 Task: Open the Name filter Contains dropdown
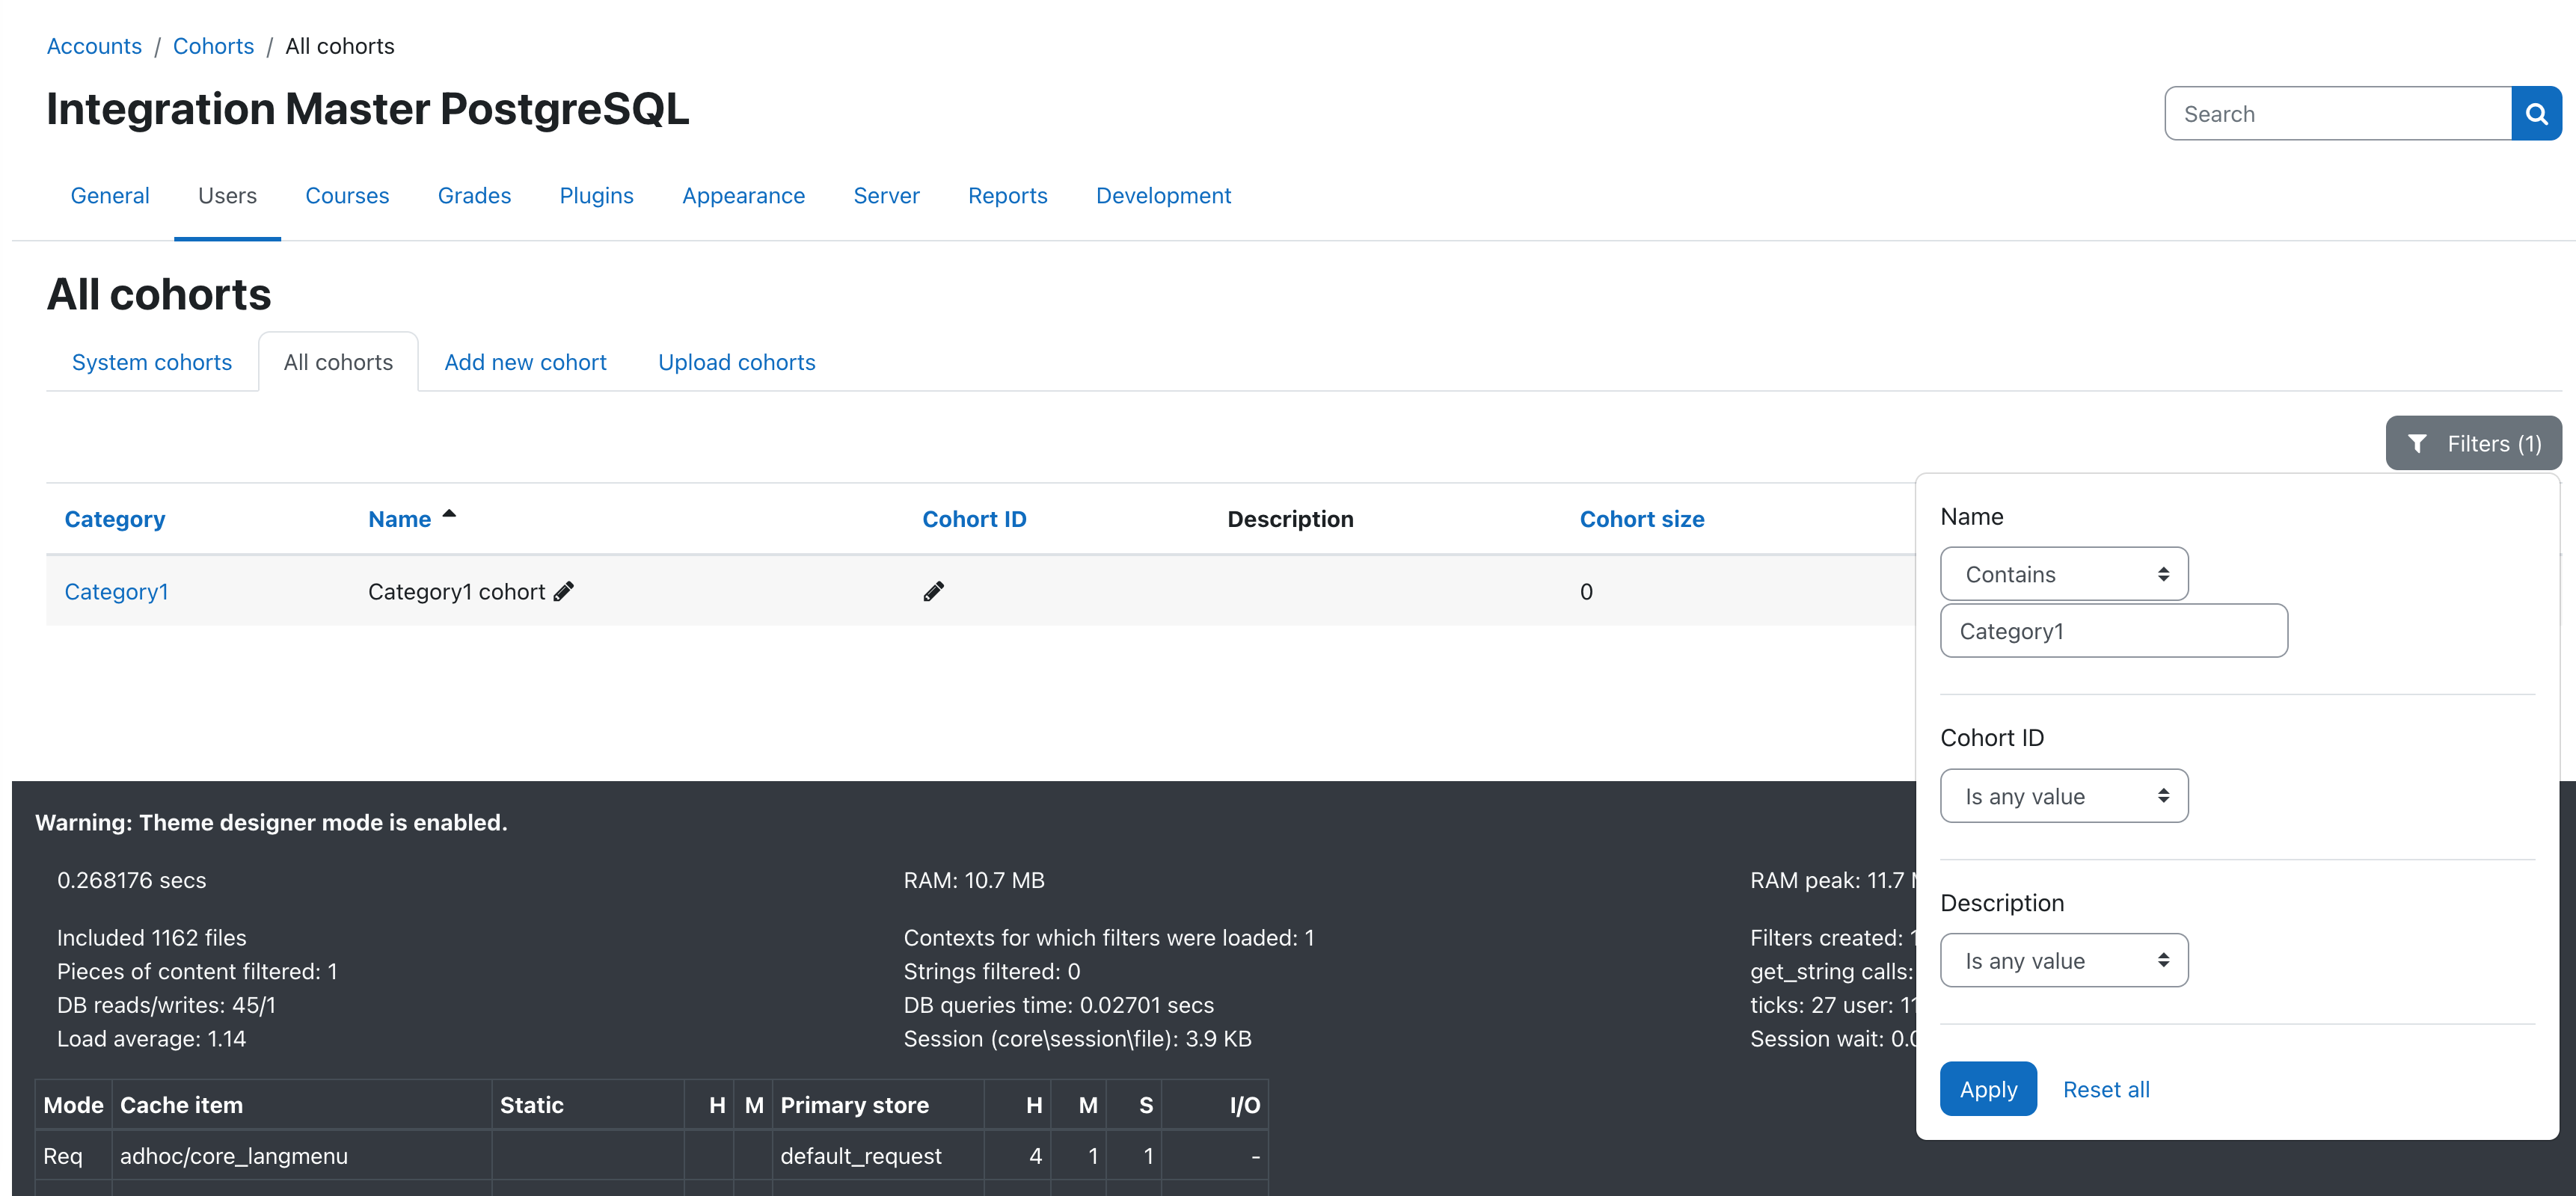coord(2063,575)
